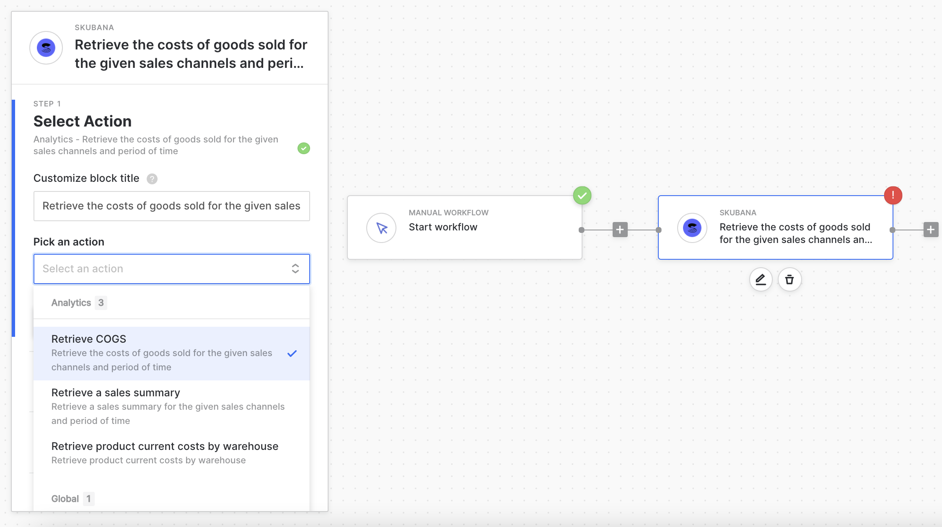
Task: Click the Skubana logo in panel header
Action: coord(46,48)
